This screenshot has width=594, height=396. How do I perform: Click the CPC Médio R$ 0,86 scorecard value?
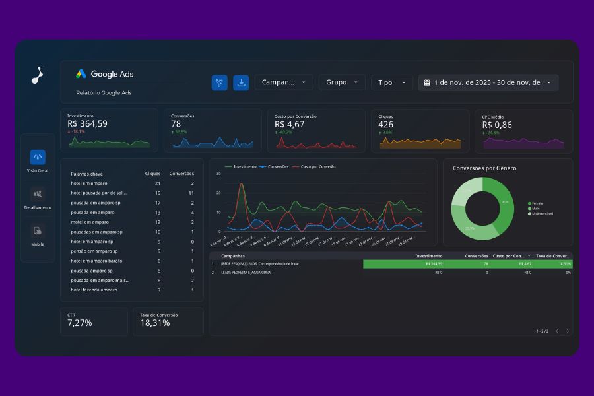[x=497, y=125]
